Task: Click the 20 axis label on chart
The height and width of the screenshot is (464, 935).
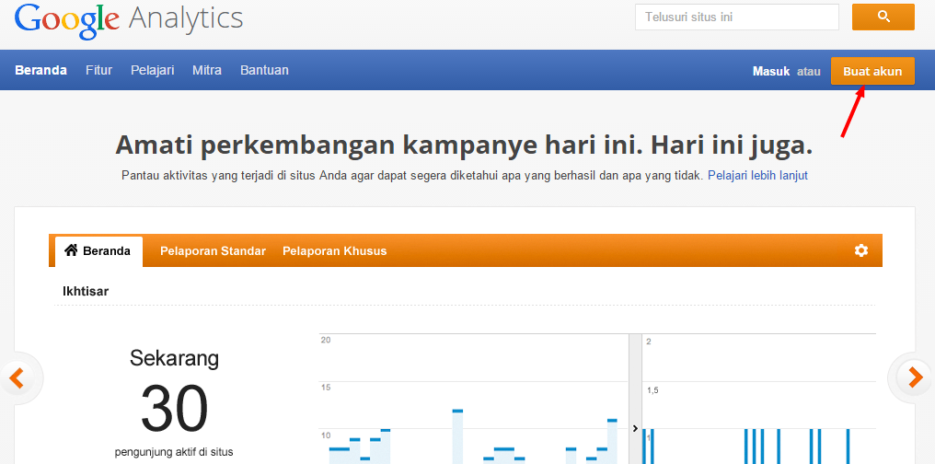Action: pyautogui.click(x=326, y=340)
